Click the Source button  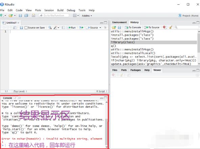pos(92,28)
